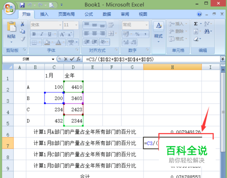Open Sort and Filter button
This screenshot has height=178, width=227.
click(207, 24)
